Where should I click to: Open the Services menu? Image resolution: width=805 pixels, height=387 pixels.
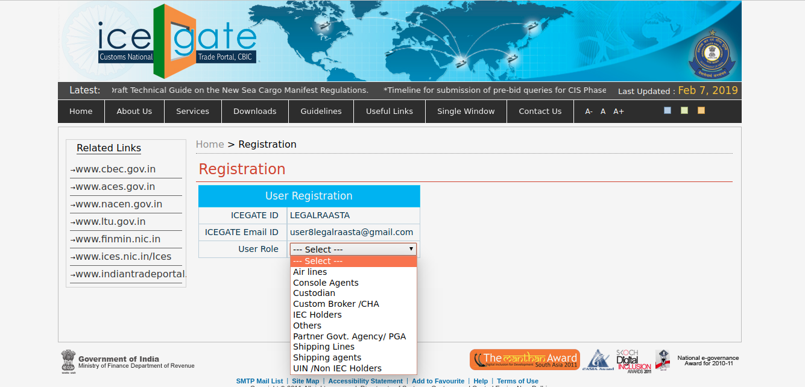192,112
